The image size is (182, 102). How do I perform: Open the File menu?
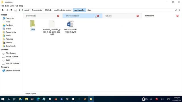point(2,6)
